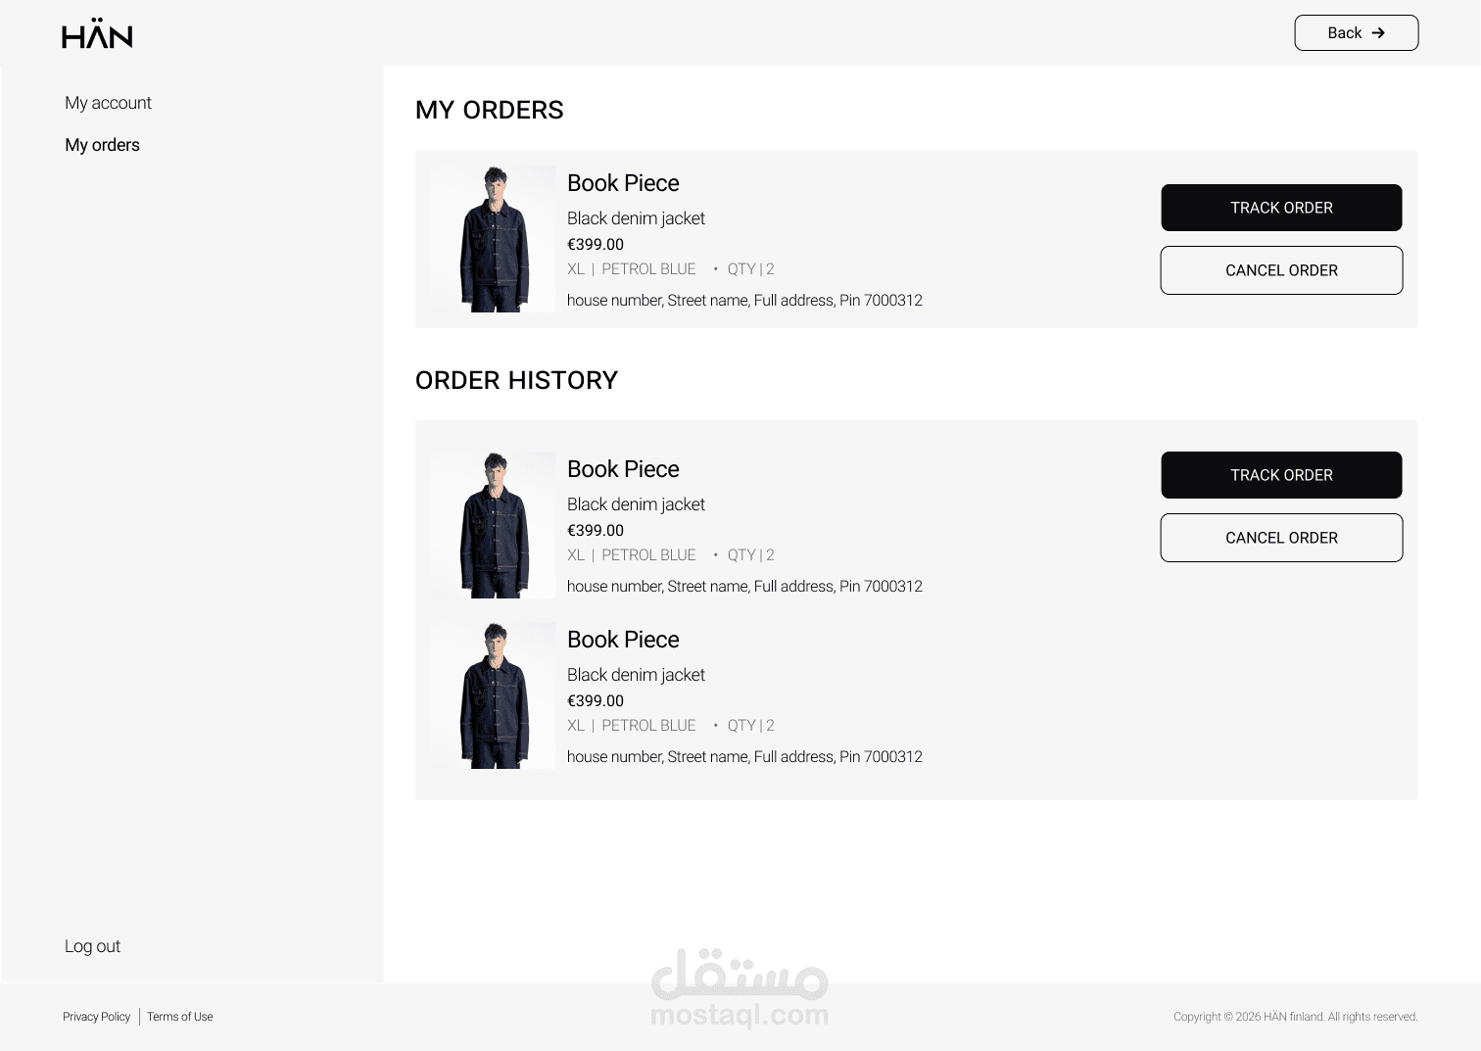Click the HÄN logo
This screenshot has width=1481, height=1051.
(97, 33)
